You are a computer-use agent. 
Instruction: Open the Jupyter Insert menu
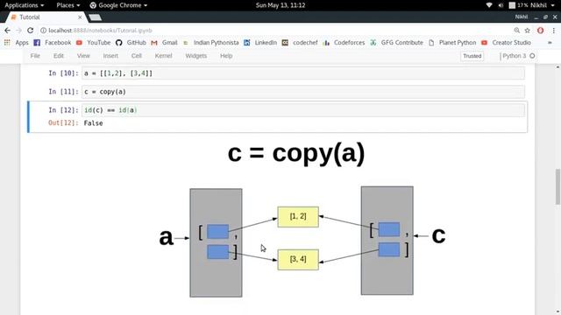pyautogui.click(x=110, y=56)
